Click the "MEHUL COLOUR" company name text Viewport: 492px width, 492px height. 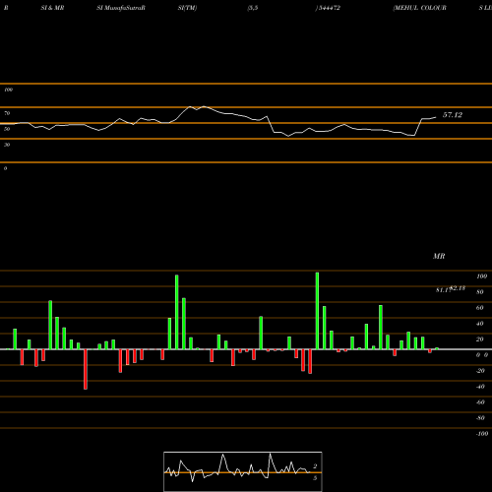420,8
